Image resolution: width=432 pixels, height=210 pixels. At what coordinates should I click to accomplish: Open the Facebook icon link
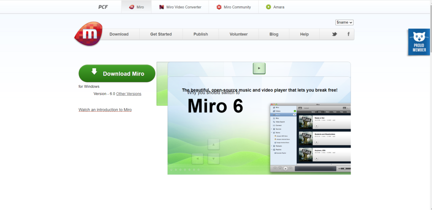tap(348, 34)
